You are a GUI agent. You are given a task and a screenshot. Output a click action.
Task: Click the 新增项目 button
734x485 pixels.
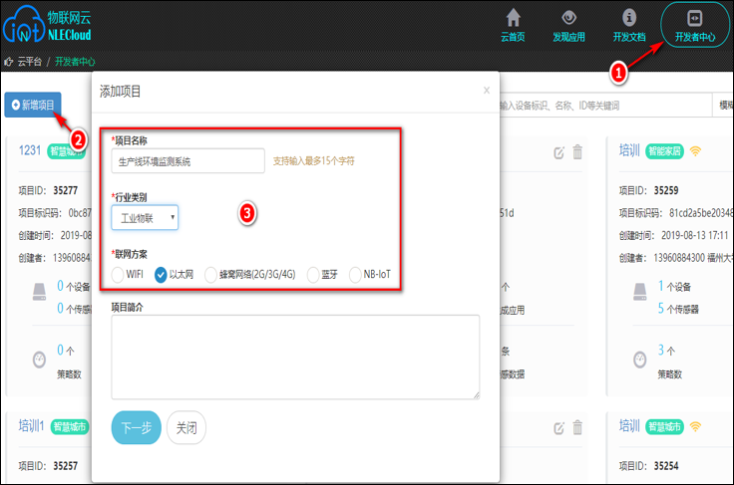pyautogui.click(x=33, y=105)
